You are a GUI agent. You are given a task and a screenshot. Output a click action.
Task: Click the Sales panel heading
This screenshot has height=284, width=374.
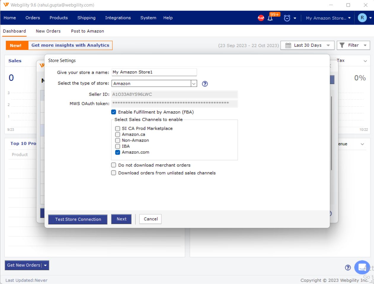[15, 61]
